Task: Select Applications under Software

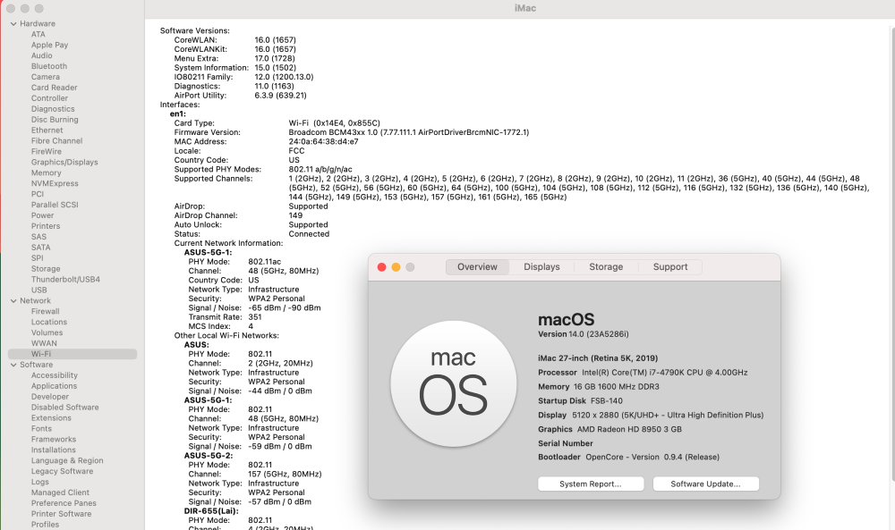Action: pos(55,386)
